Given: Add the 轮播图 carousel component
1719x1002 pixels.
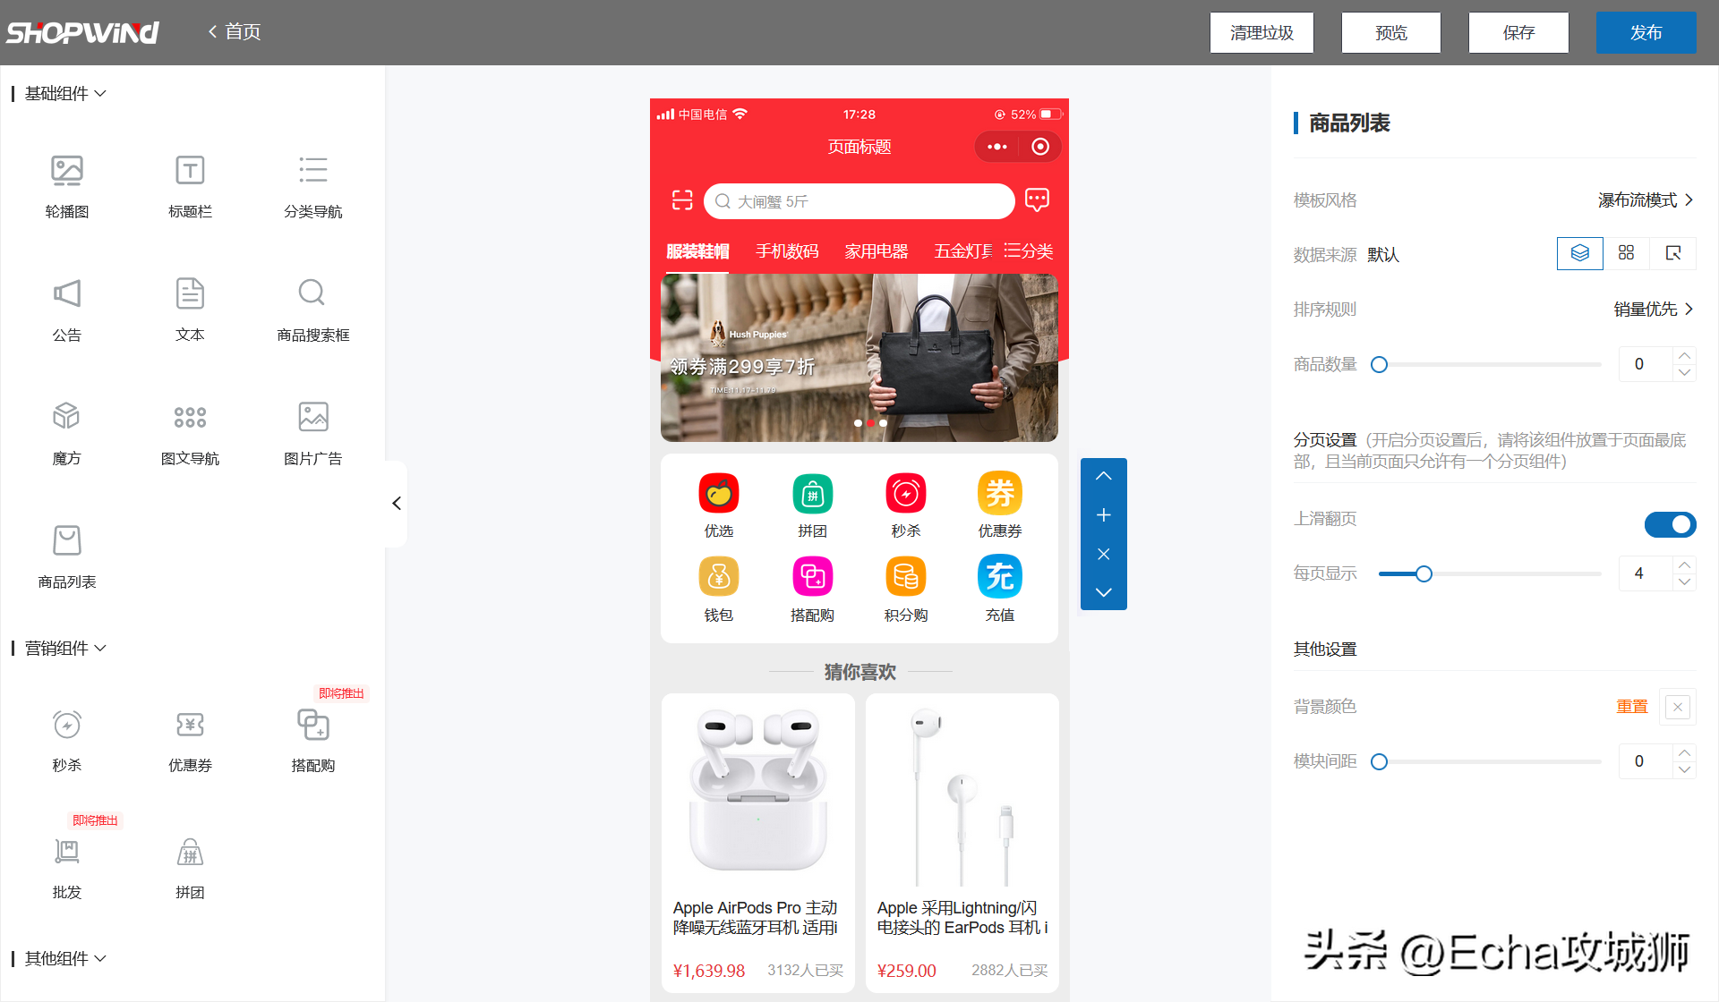Looking at the screenshot, I should pos(67,186).
